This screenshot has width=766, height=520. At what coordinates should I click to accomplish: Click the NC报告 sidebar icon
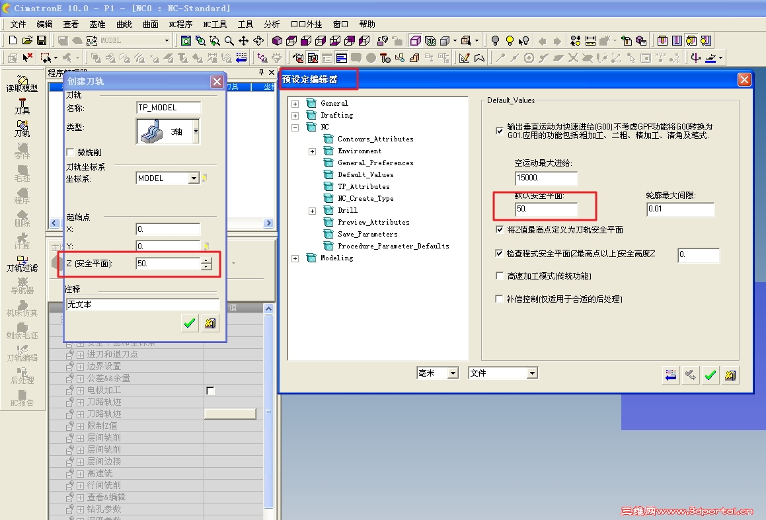22,398
